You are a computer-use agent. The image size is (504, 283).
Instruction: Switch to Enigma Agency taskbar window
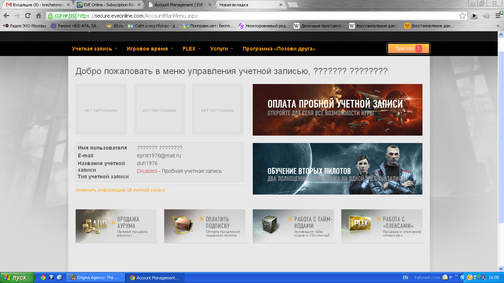point(95,277)
